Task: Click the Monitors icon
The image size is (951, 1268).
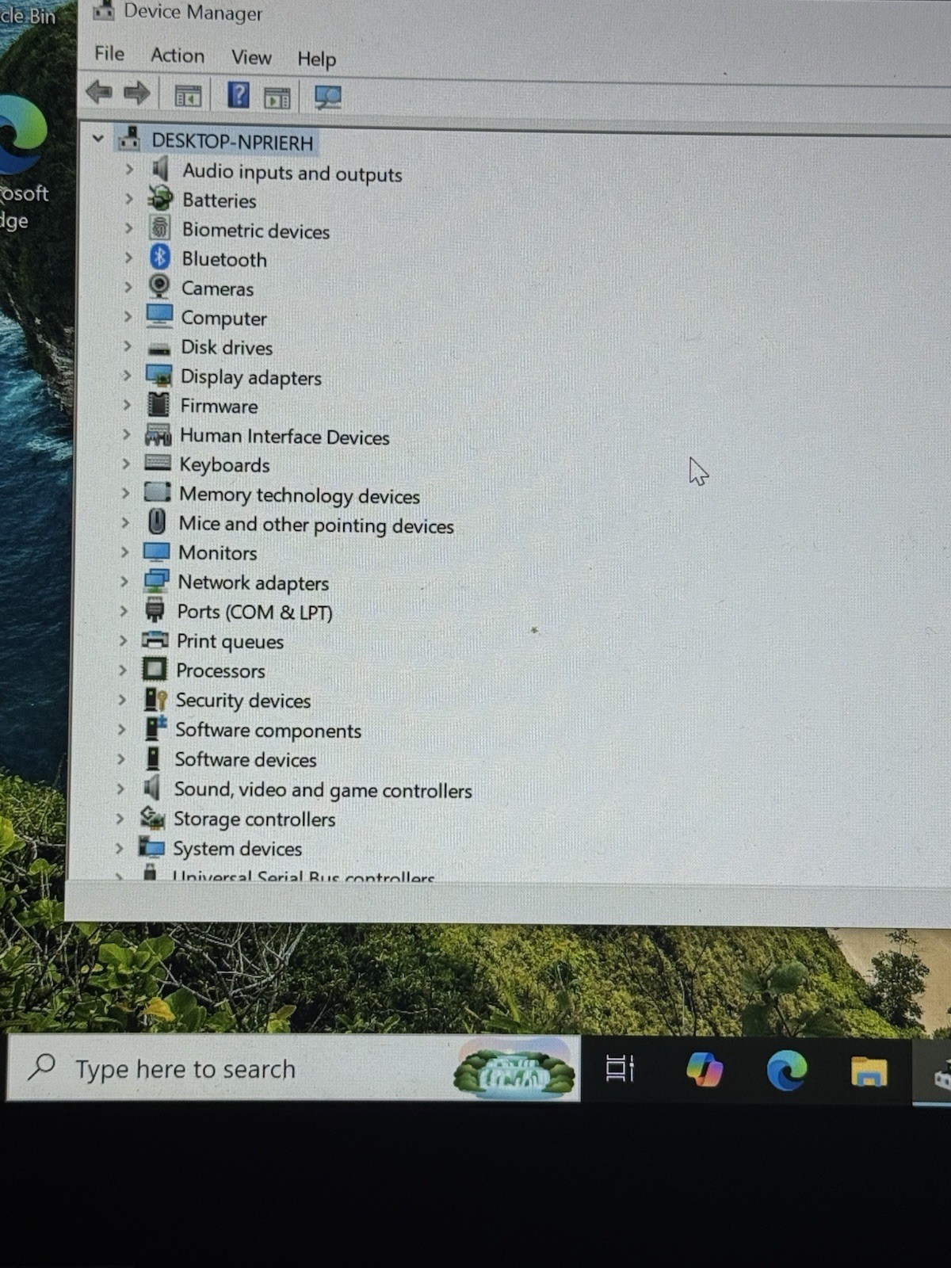Action: [x=156, y=551]
